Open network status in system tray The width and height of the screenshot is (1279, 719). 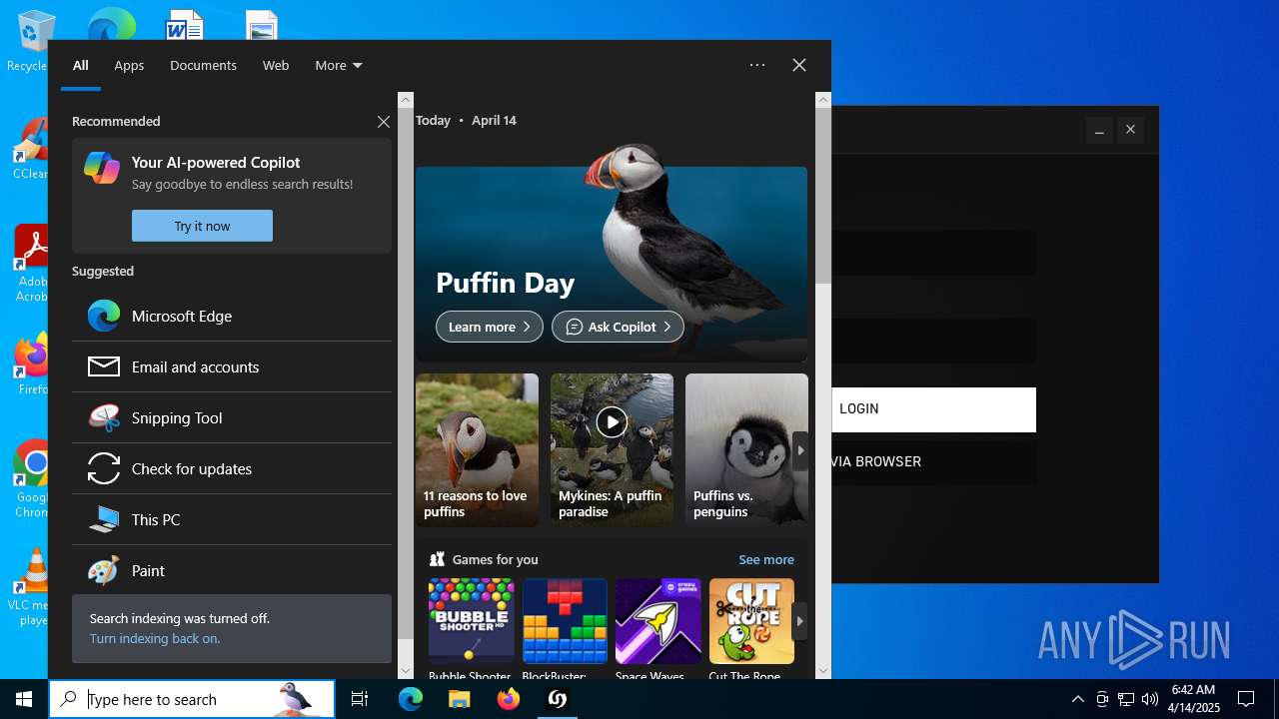click(1126, 699)
